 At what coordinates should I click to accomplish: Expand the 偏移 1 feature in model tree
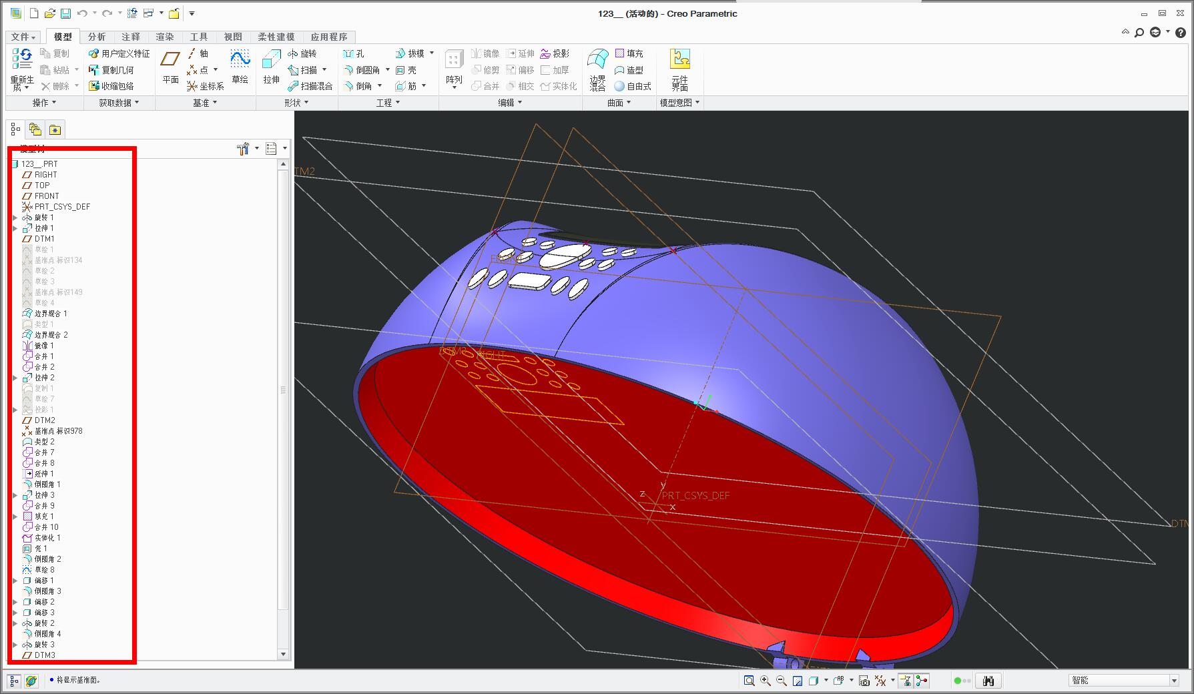(x=15, y=581)
